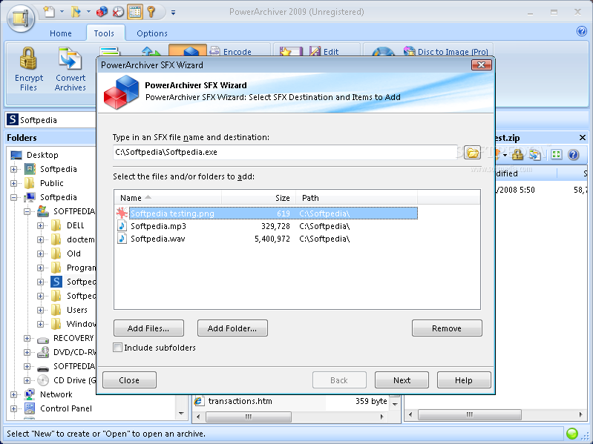Expand the Public folder tree node
The height and width of the screenshot is (444, 593).
(13, 184)
